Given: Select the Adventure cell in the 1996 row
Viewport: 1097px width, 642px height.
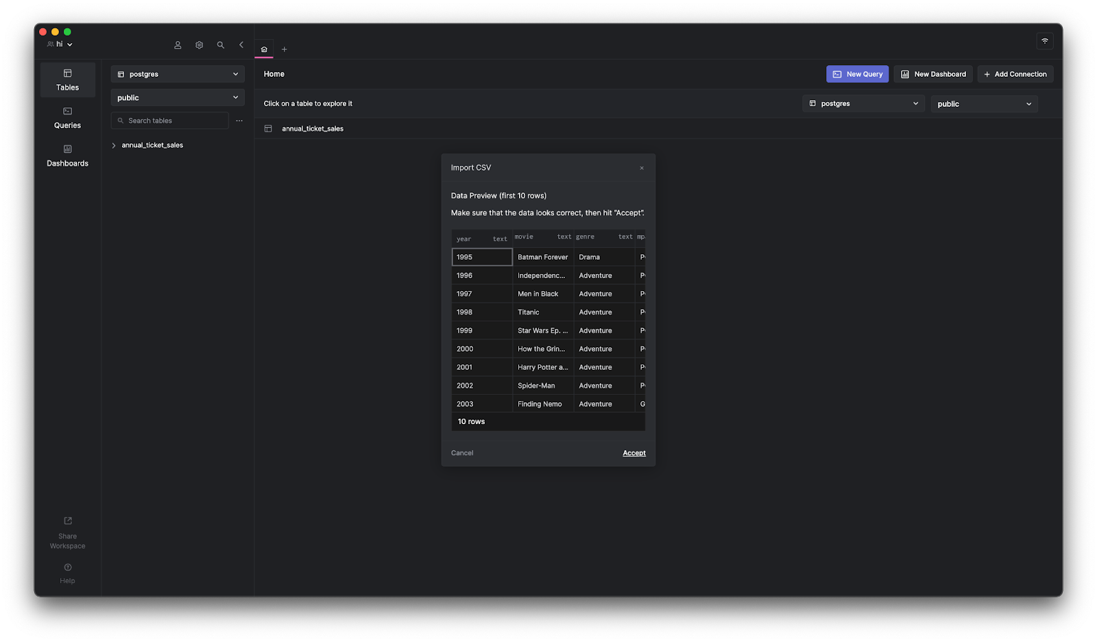Looking at the screenshot, I should (605, 275).
